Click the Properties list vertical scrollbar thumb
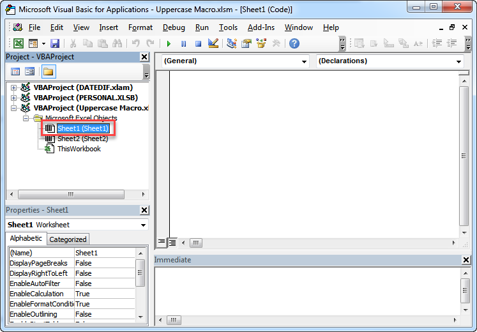The height and width of the screenshot is (332, 477). tap(140, 273)
